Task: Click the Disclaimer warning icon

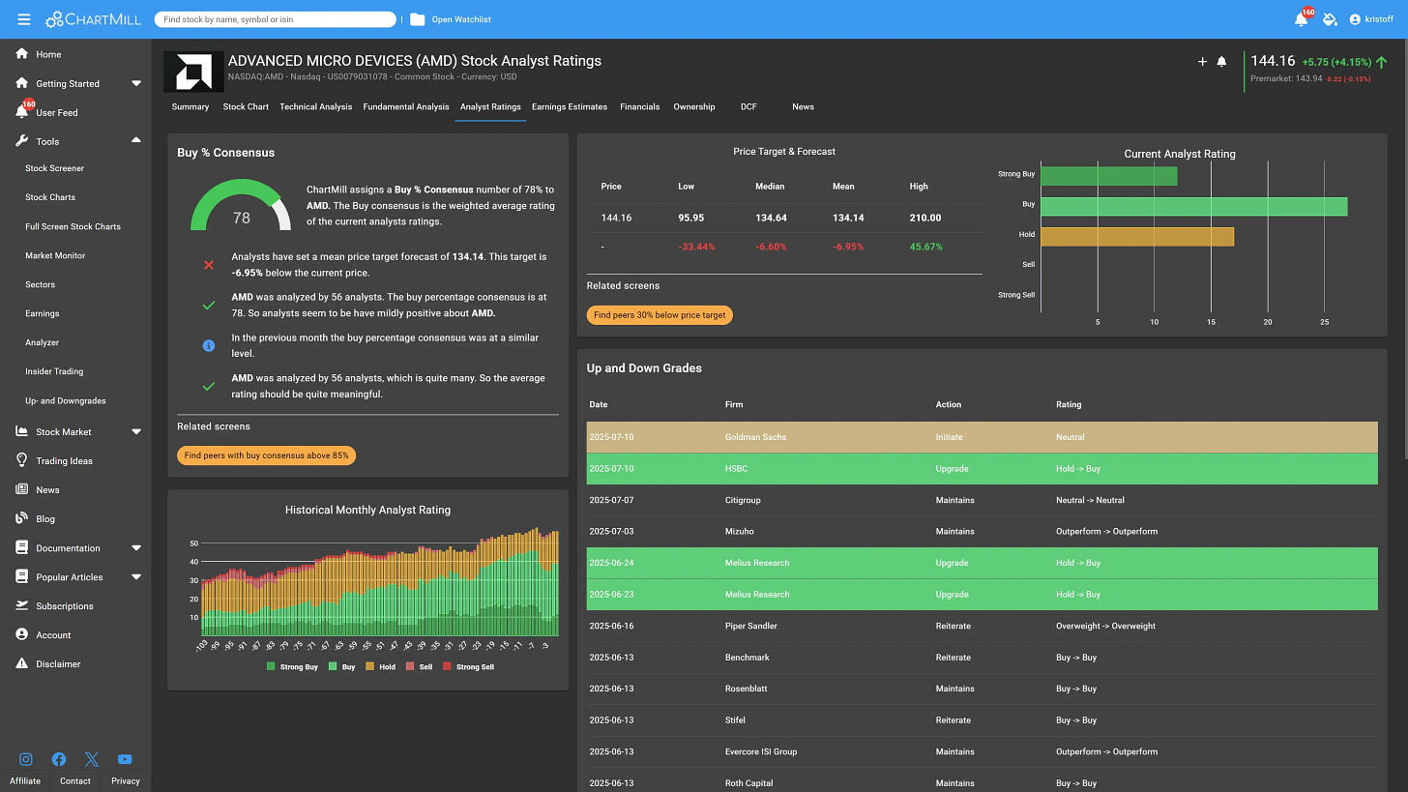Action: pyautogui.click(x=22, y=663)
